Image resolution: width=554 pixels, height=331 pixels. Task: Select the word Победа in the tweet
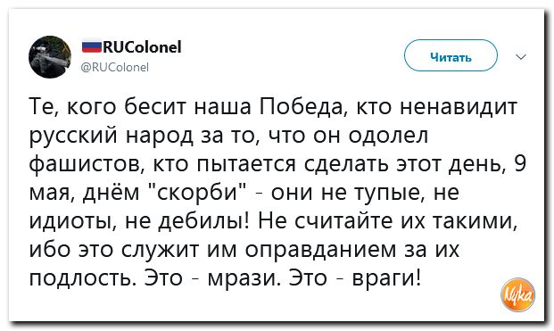pos(302,107)
